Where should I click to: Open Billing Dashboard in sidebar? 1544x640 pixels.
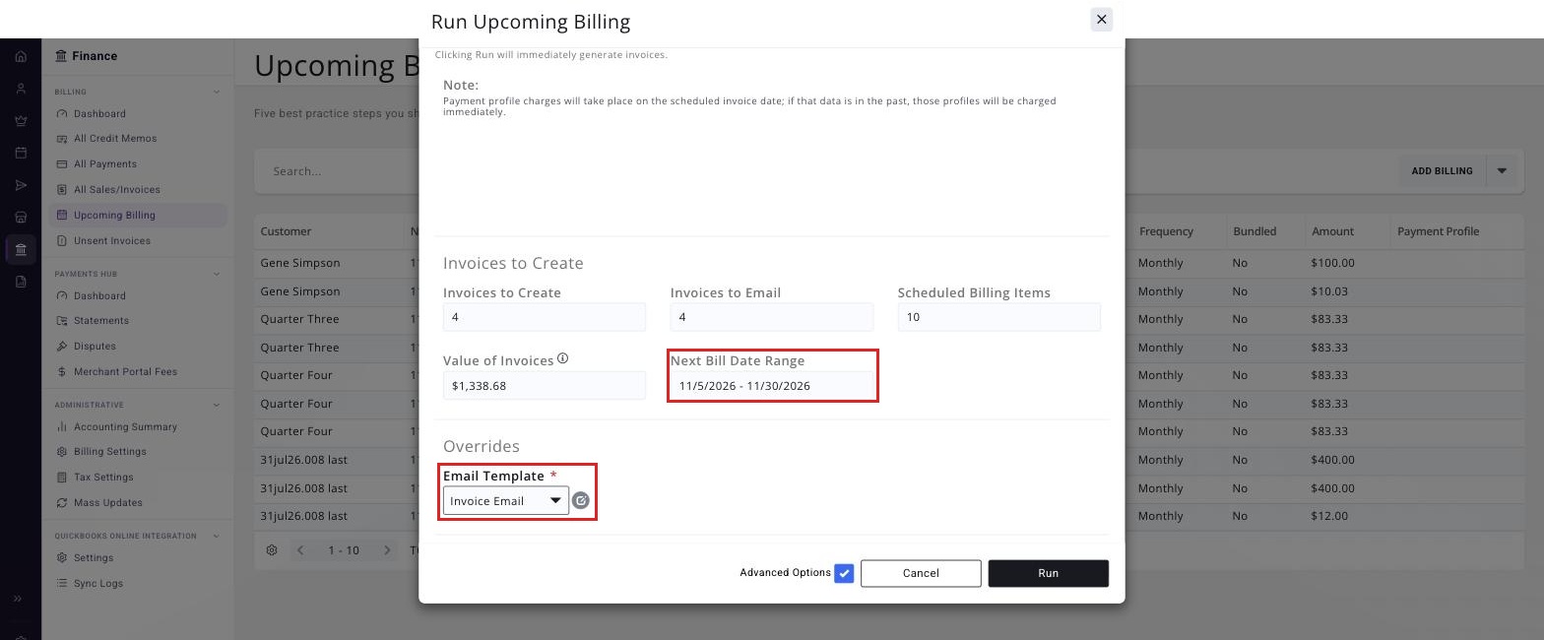click(99, 113)
